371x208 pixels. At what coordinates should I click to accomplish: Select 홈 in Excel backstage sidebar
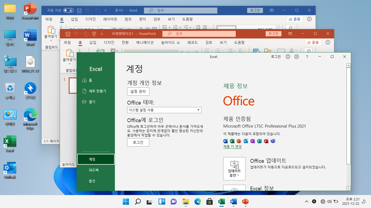point(96,80)
